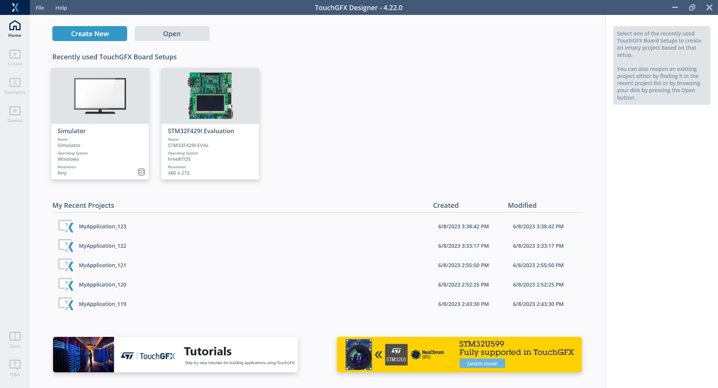Select the Simulator board setup thumbnail
The image size is (718, 388).
(x=100, y=96)
